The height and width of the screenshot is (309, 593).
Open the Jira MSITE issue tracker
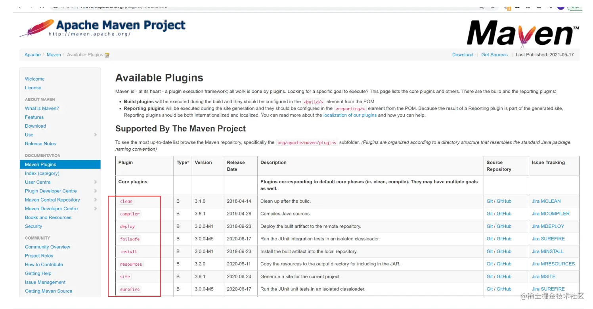click(543, 276)
